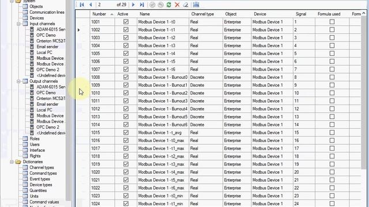Click the Enterprise cell of channel 1019

tap(237, 164)
